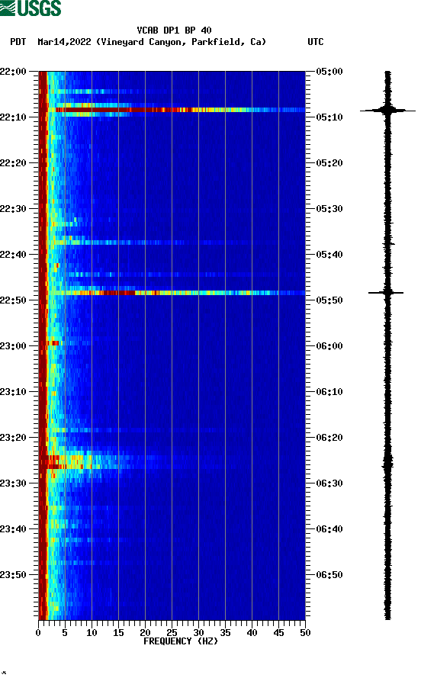The image size is (421, 681).
Task: Click the '06:50' UTC time label
Action: (329, 574)
